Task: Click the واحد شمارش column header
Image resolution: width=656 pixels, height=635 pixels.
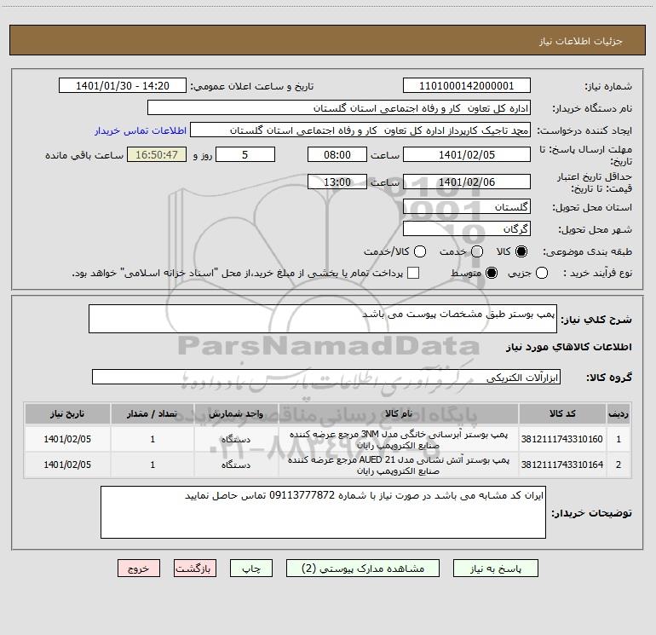Action: [236, 414]
